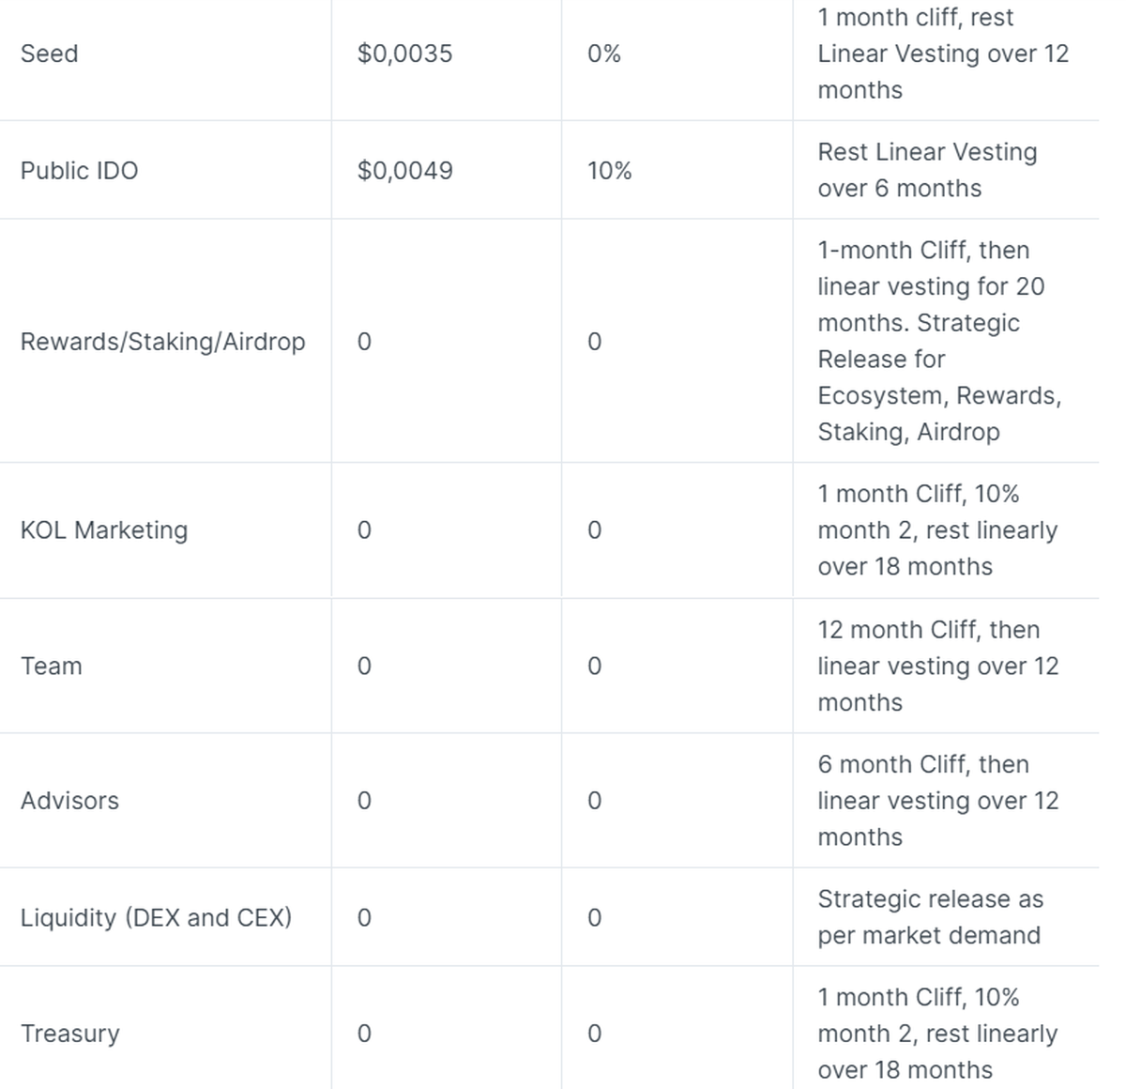
Task: Click "Strategic release as per market demand" text
Action: (x=929, y=917)
